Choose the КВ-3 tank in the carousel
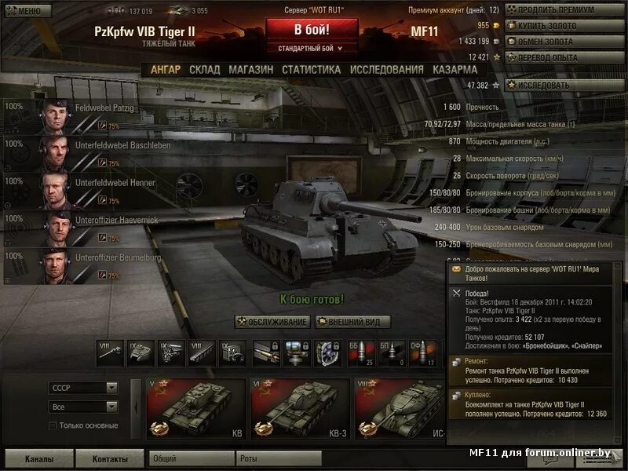 (300, 409)
